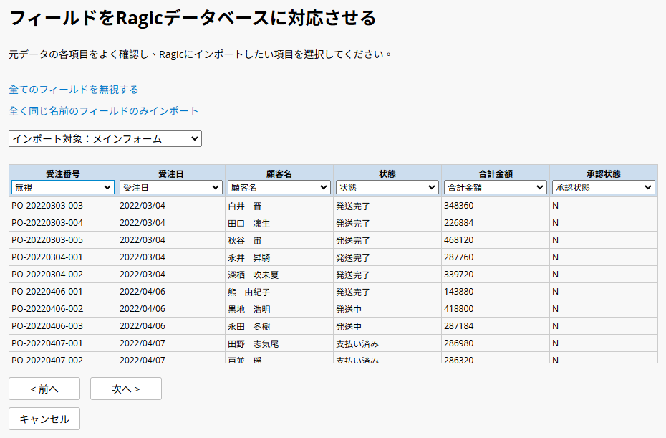This screenshot has width=666, height=438.
Task: Select order number PO-20220304-002
Action: [x=47, y=275]
